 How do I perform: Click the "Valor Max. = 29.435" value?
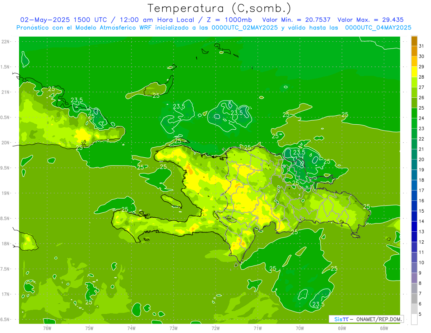(x=371, y=20)
